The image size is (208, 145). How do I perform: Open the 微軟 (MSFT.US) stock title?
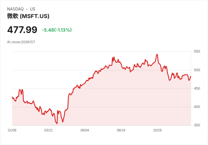click(x=28, y=16)
